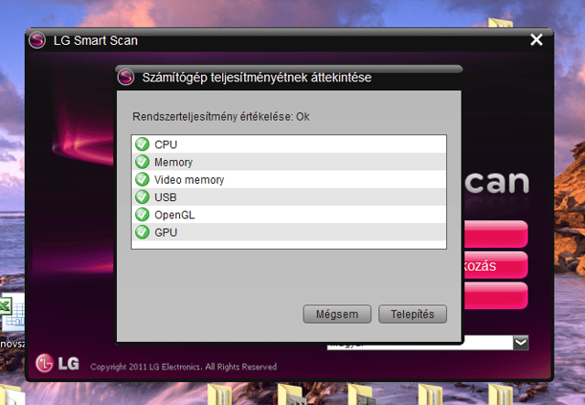Click the 'Rendszerteljesítmény értékelése: Ok' text
Viewport: 585px width, 405px height.
221,117
